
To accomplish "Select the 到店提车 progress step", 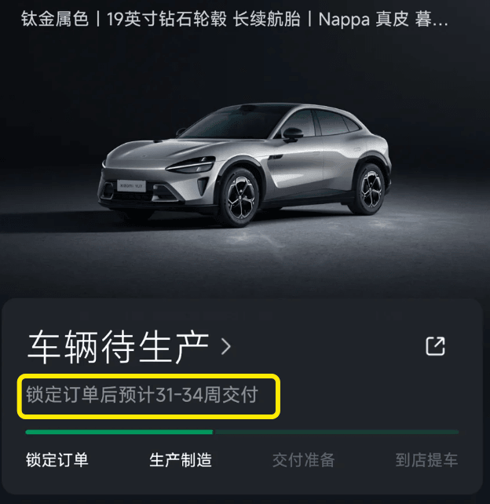I will coord(426,460).
